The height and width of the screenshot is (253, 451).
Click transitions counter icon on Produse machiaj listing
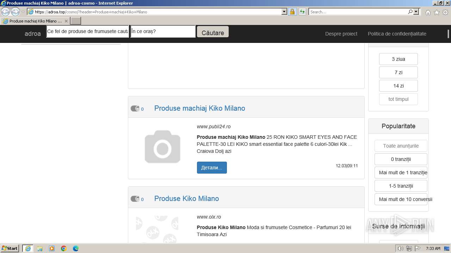135,109
